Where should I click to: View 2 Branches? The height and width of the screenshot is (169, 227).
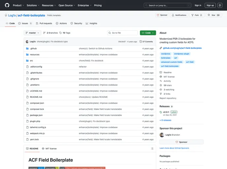(x=50, y=33)
